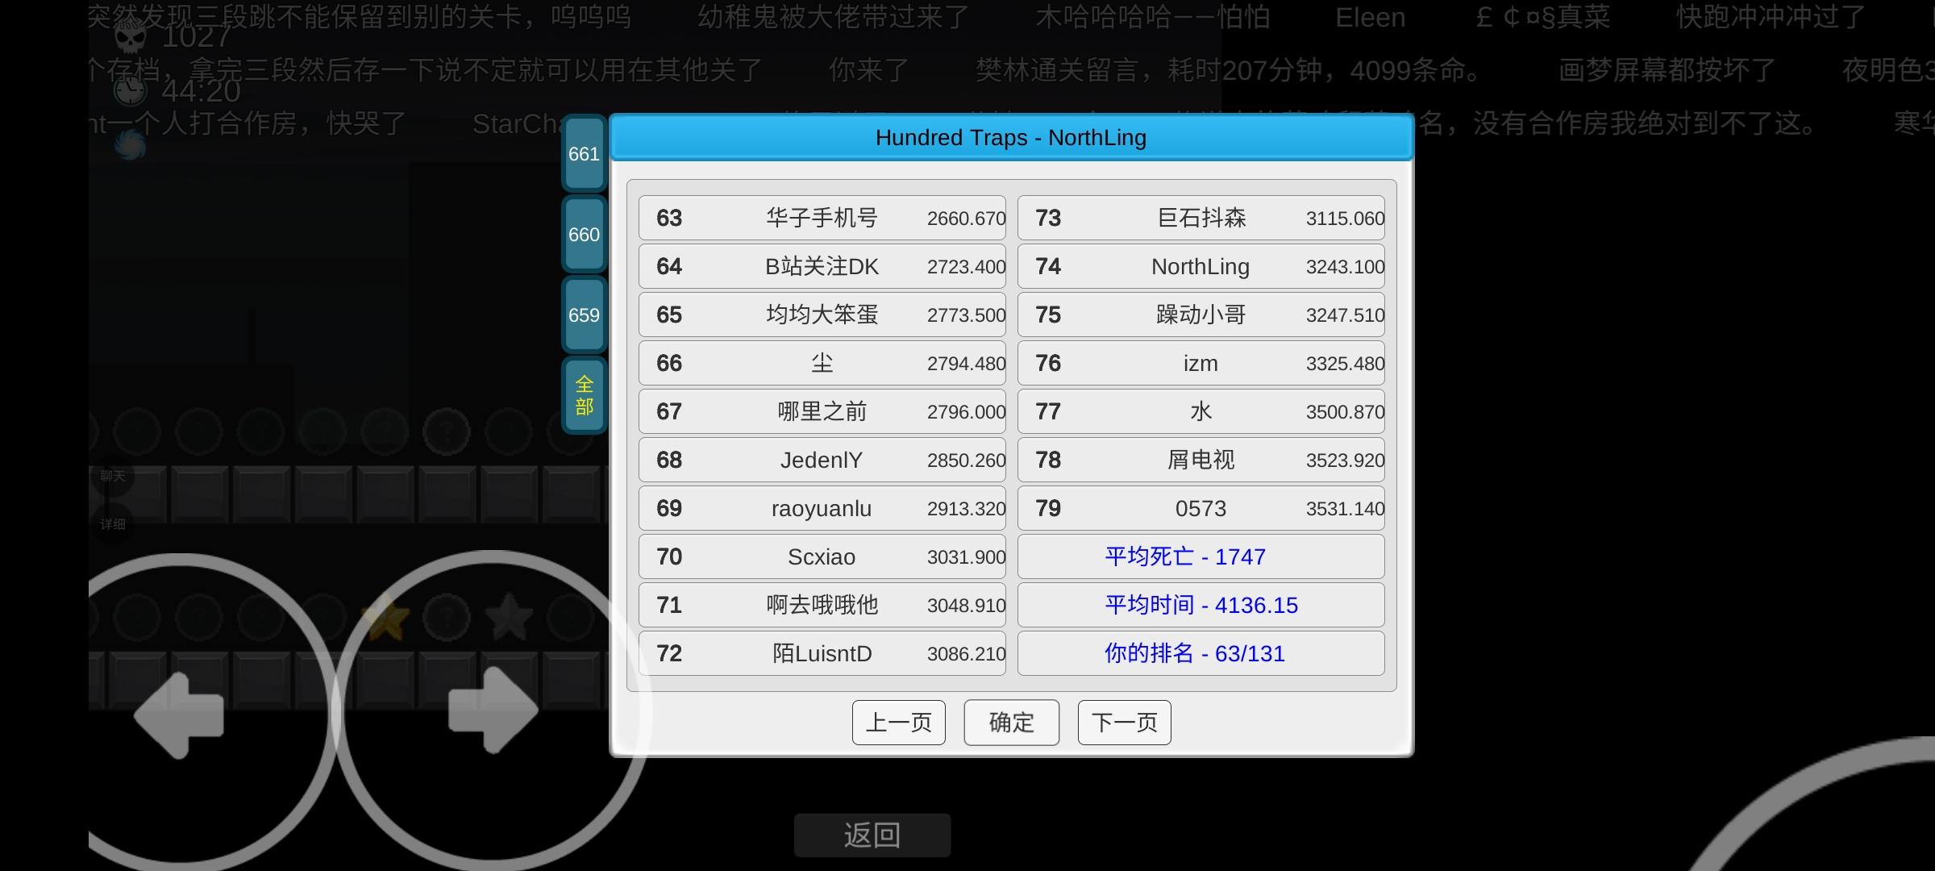The image size is (1935, 871).
Task: Select rank 64 row B站关注DK
Action: click(x=822, y=266)
